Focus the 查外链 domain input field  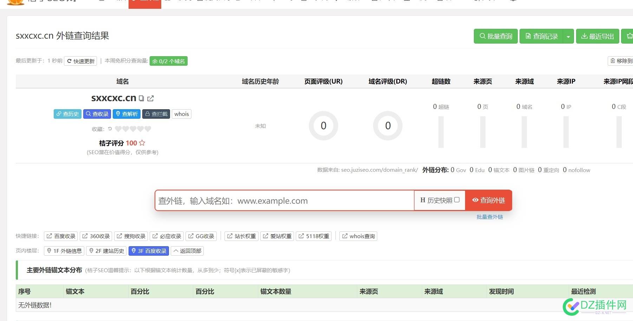coord(285,201)
